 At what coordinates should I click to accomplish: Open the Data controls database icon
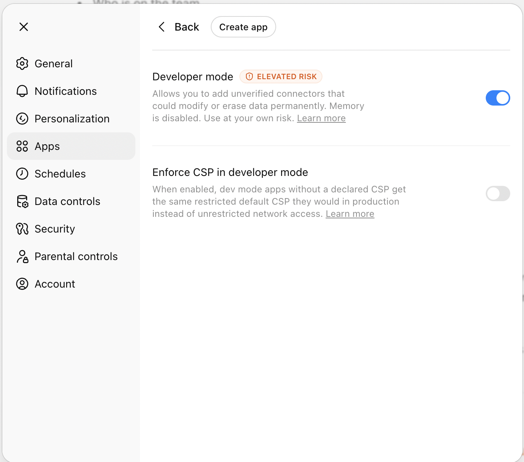point(22,201)
